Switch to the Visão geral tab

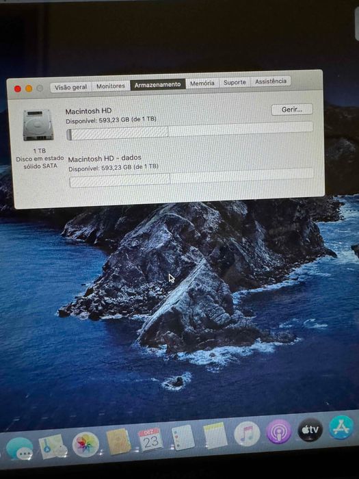[x=71, y=87]
